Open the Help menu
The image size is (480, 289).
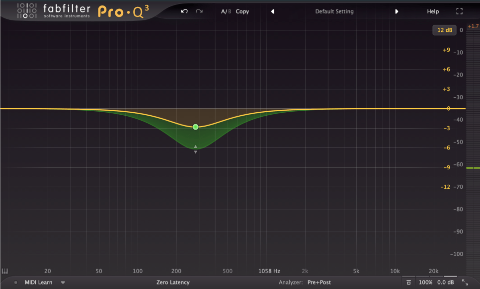click(x=433, y=11)
